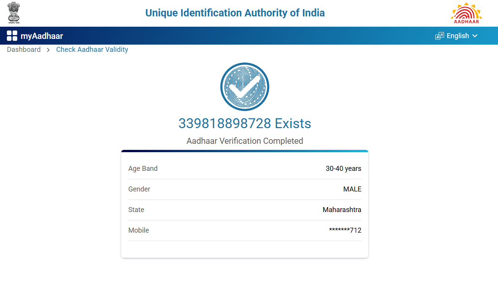Click the Aadhaar sun fingerprint logo
This screenshot has width=498, height=283.
[x=466, y=13]
